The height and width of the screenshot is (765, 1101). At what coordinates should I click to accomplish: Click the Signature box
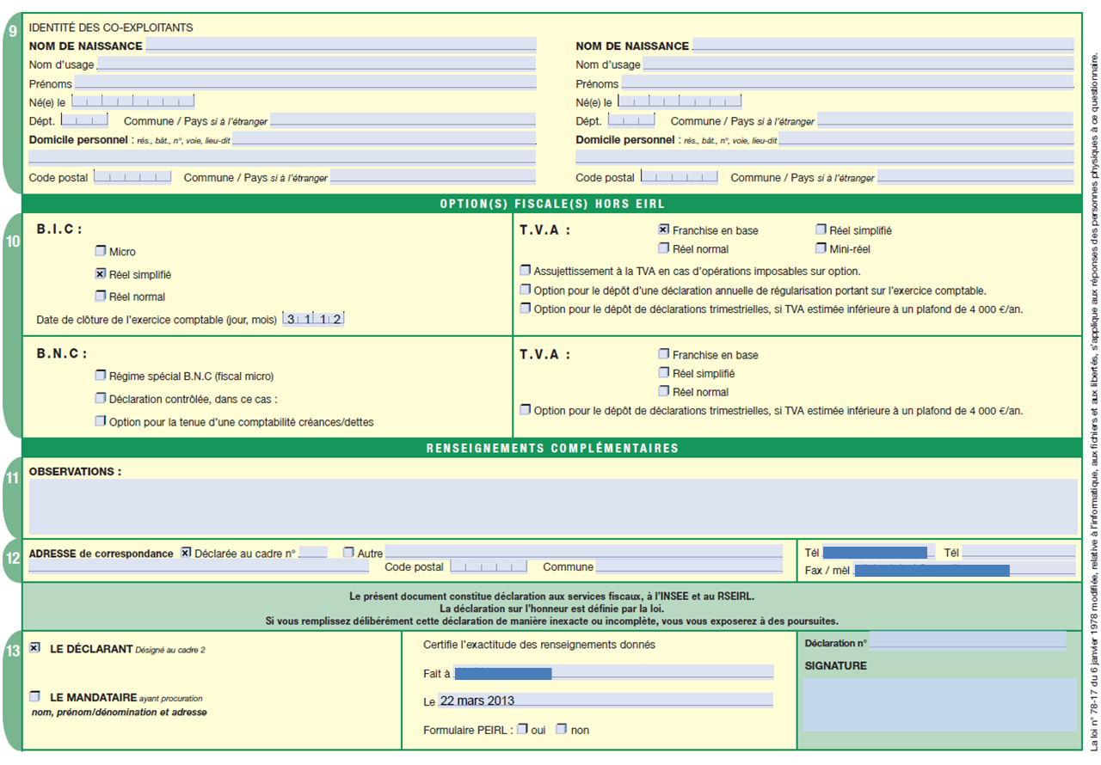pyautogui.click(x=939, y=705)
